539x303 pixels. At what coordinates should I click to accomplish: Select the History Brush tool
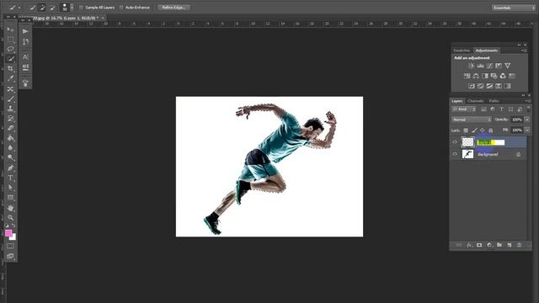point(10,119)
